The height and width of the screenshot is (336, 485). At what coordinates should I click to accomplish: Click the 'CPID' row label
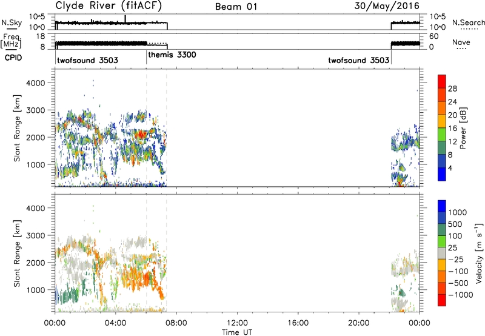click(x=13, y=58)
